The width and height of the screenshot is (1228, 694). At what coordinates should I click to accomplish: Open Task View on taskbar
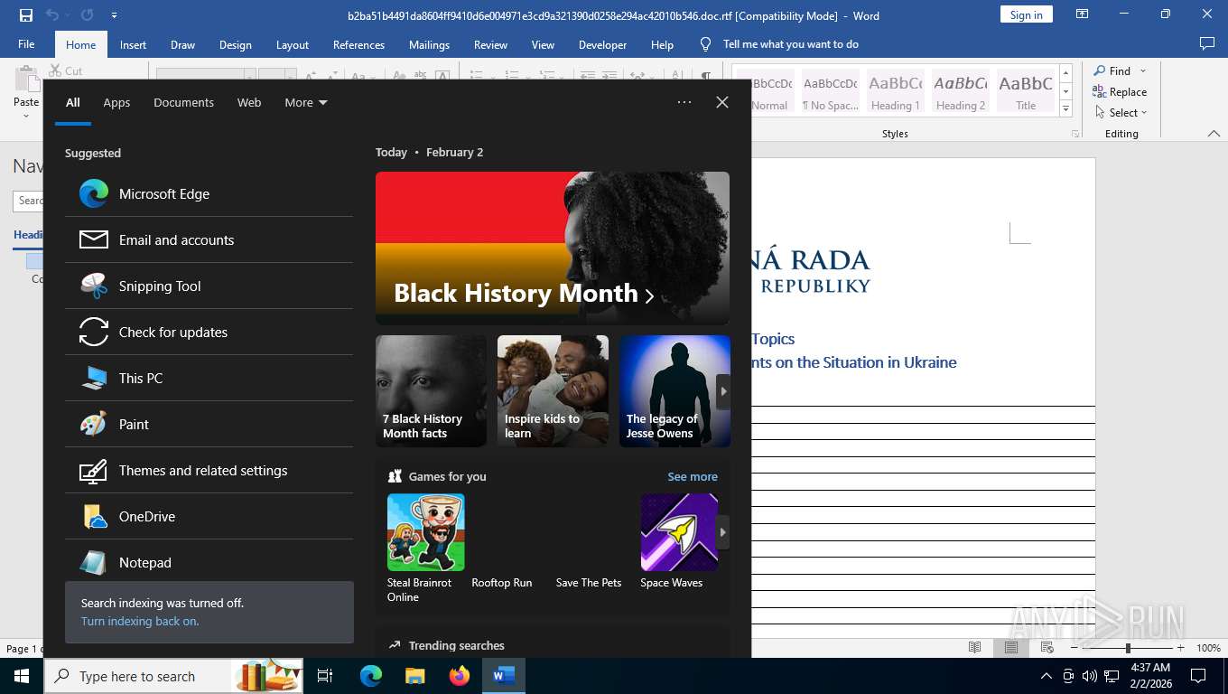(325, 676)
